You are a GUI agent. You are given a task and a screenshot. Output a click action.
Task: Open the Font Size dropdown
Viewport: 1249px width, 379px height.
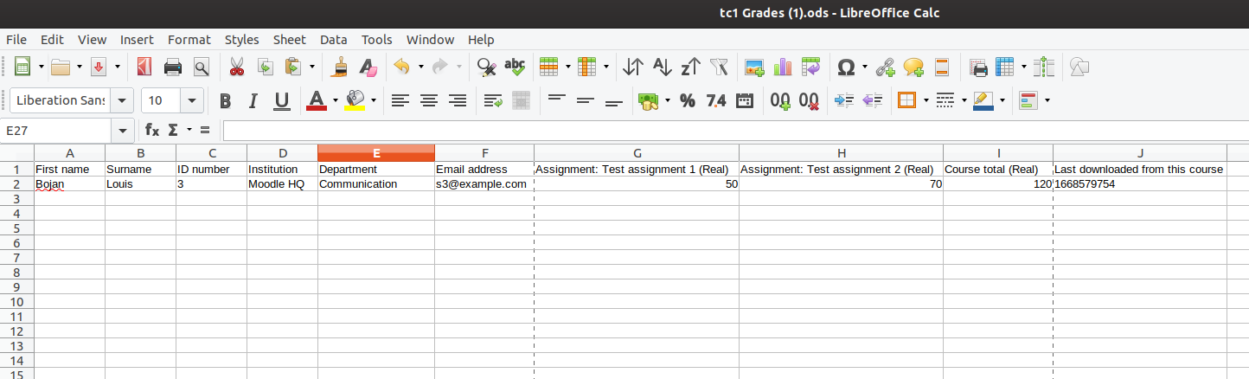193,100
